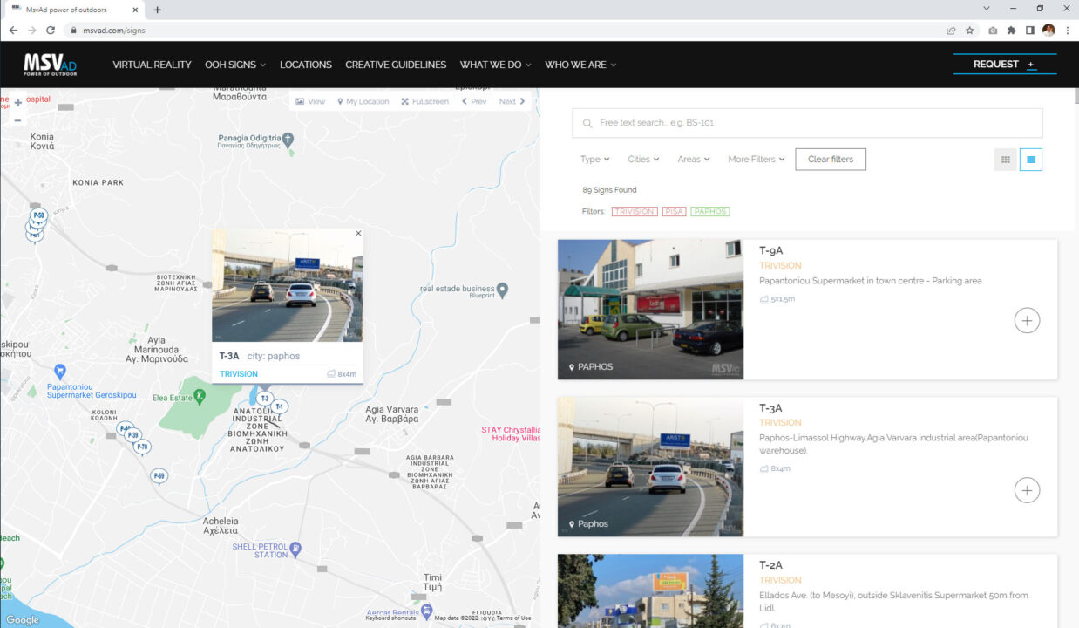Click MSV AD logo

coord(51,65)
